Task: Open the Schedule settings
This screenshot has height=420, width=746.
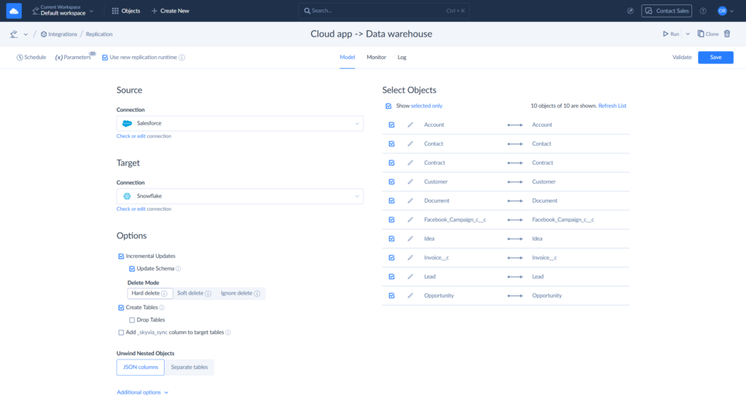Action: (31, 57)
